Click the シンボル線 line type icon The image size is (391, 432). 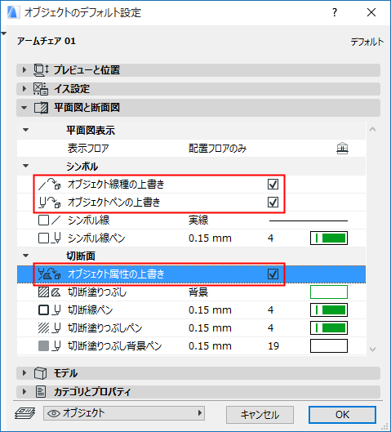[x=50, y=220]
